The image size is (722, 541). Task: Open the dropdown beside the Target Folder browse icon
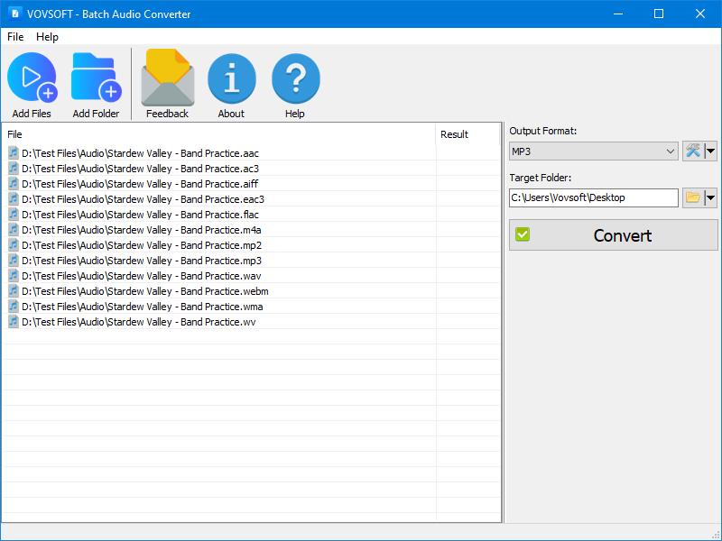pos(709,197)
